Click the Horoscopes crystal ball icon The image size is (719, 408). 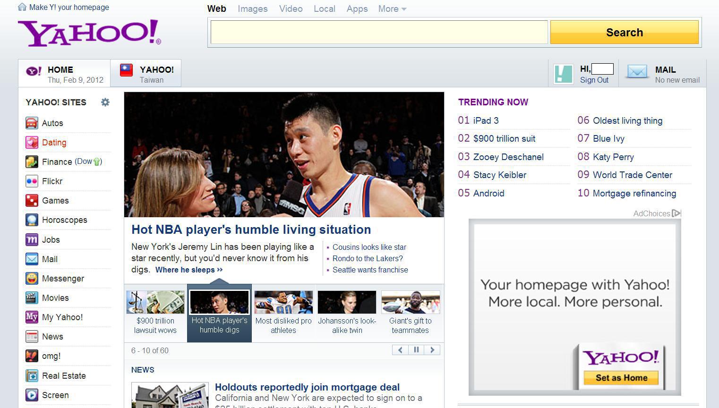(x=32, y=220)
